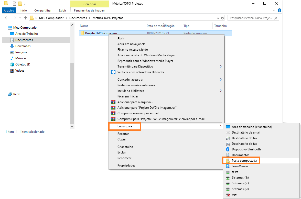Sort by Data de modificação column header
Viewport: 301px width, 199px height.
point(160,26)
